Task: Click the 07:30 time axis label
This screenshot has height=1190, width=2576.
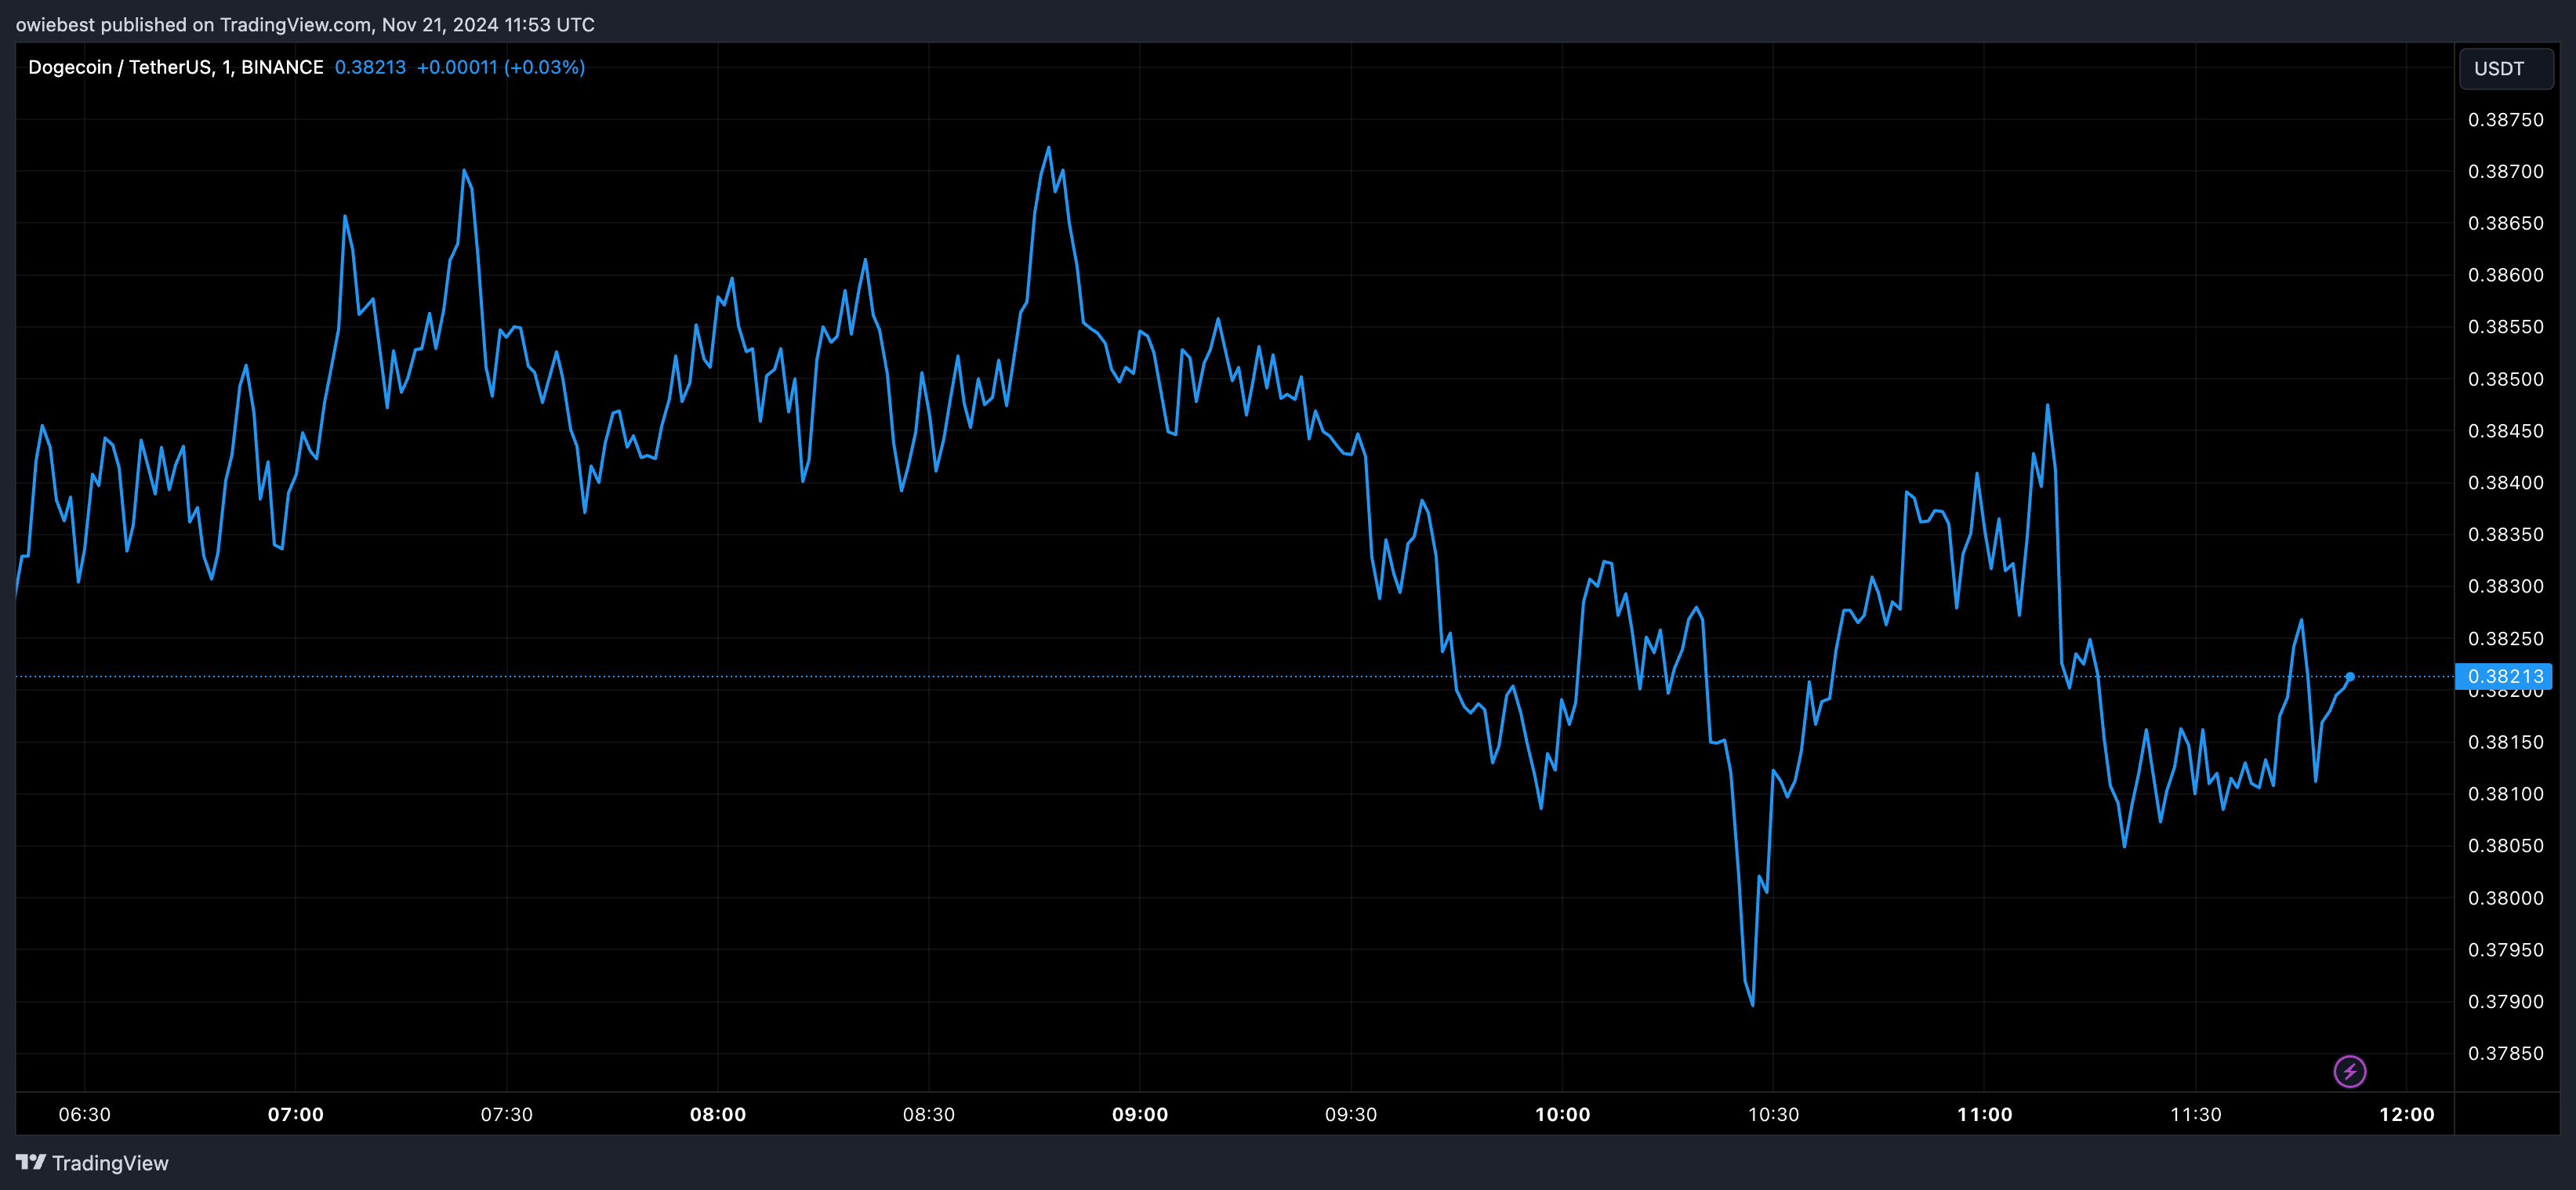Action: click(x=507, y=1114)
